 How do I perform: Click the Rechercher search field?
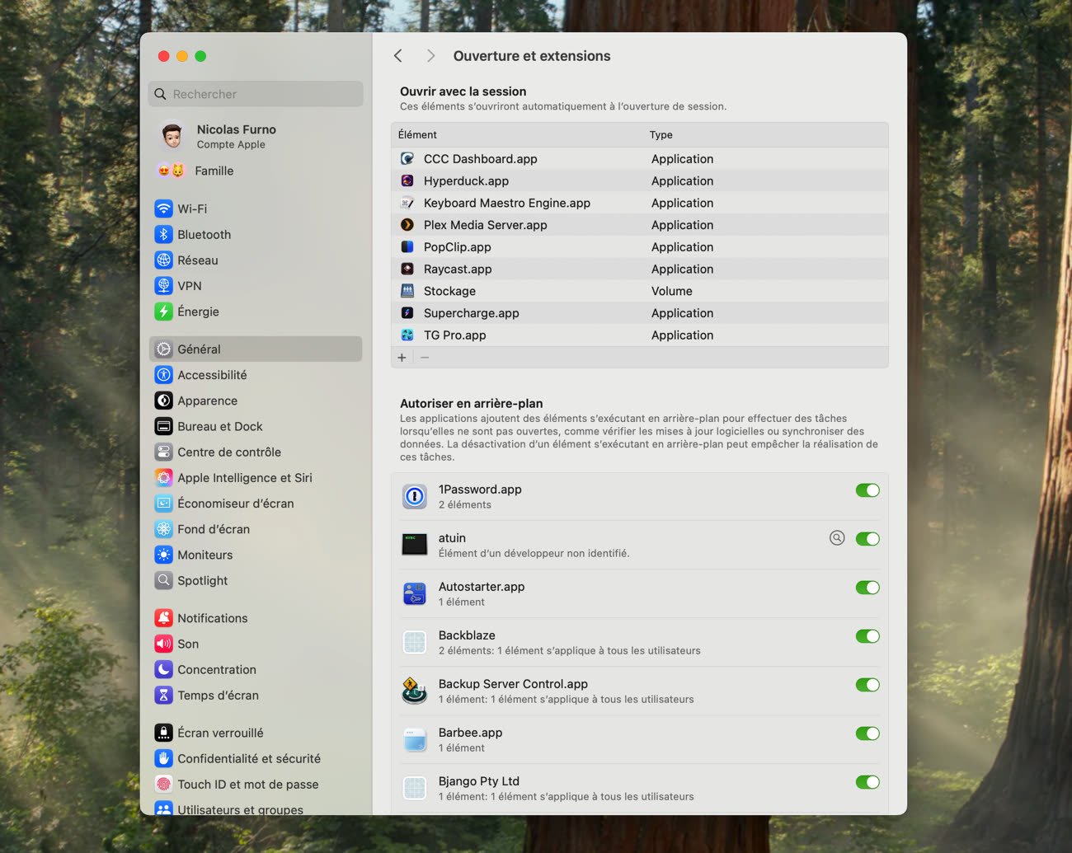[x=256, y=94]
